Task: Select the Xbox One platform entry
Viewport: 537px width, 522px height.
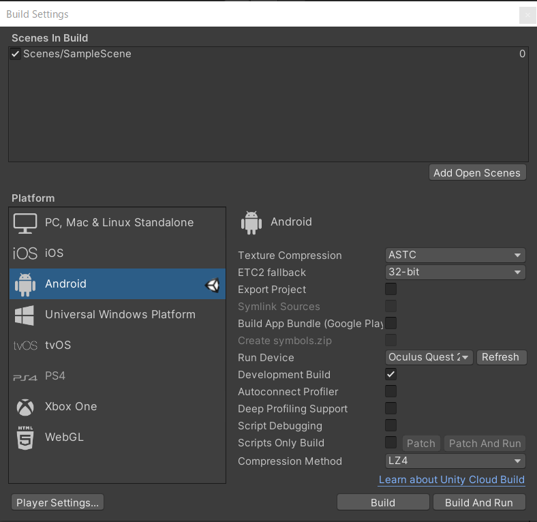Action: [117, 407]
